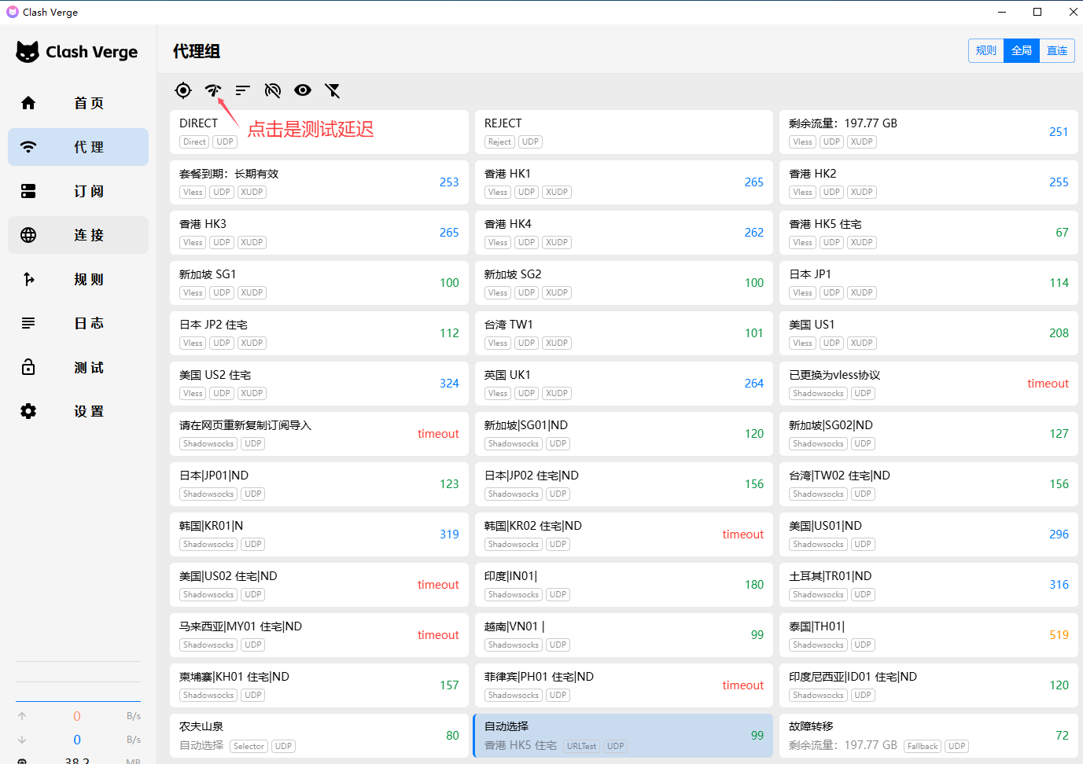The width and height of the screenshot is (1083, 764).
Task: Toggle the proxy filter-off icon
Action: click(x=333, y=90)
